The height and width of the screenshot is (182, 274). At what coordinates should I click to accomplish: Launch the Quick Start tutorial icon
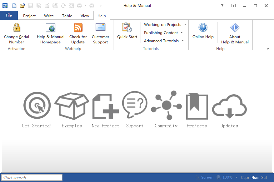tap(127, 27)
